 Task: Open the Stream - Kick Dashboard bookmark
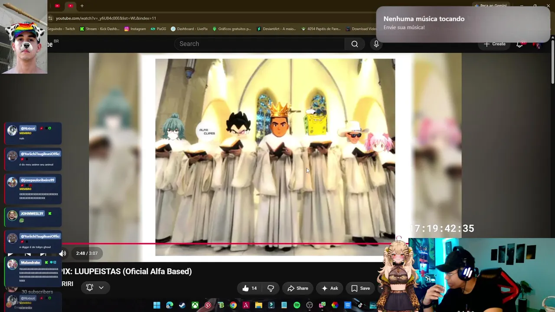point(99,29)
